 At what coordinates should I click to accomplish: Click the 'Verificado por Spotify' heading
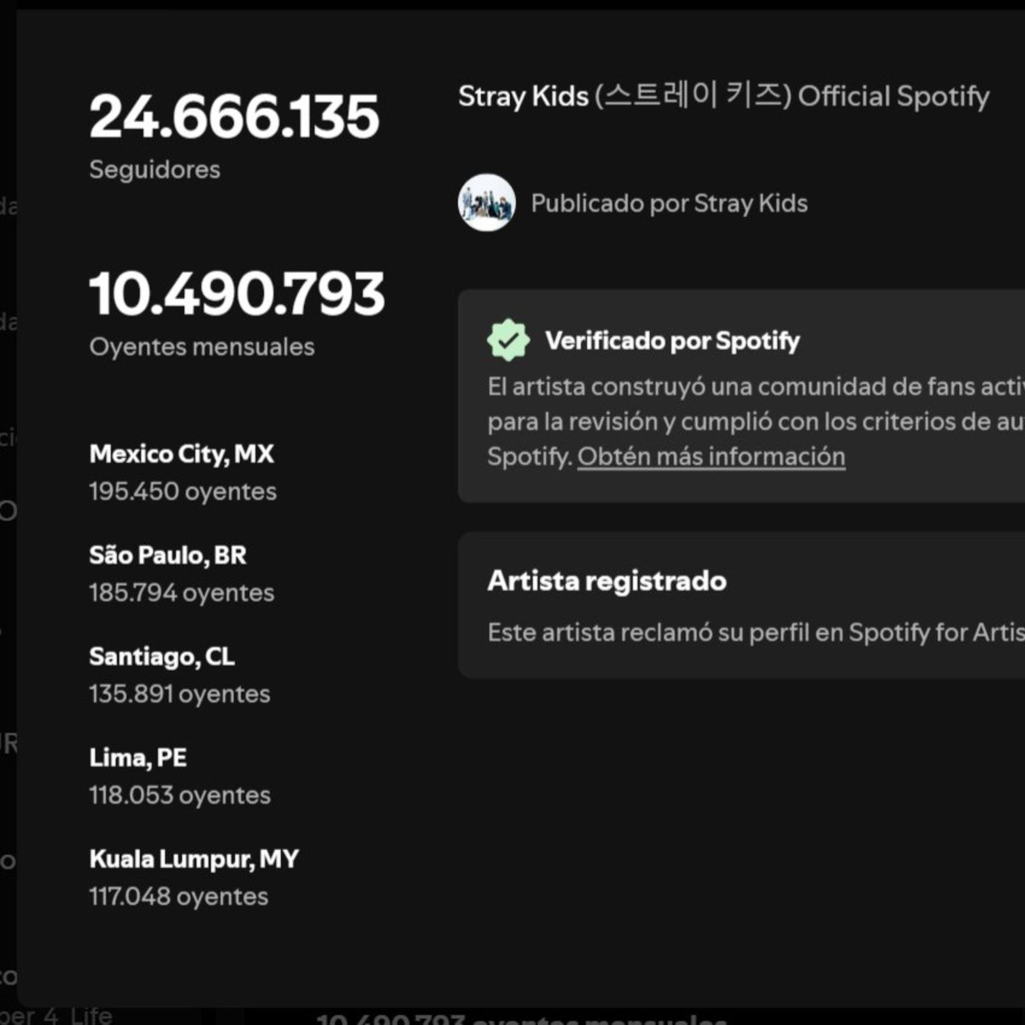point(672,341)
